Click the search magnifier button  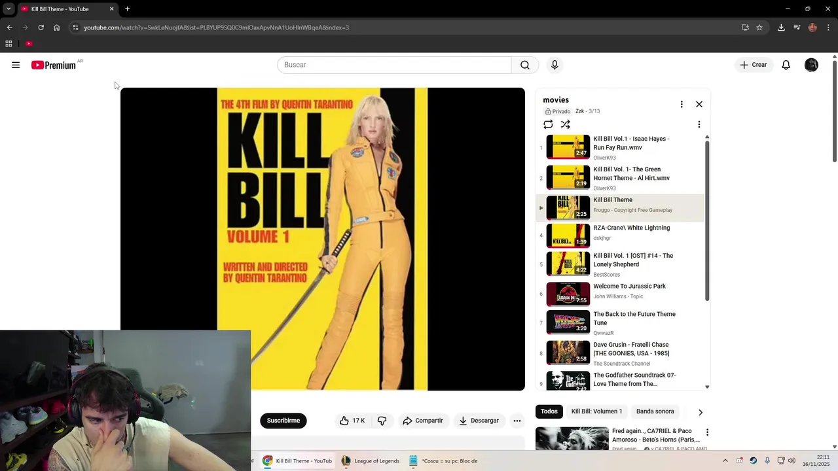pos(525,65)
